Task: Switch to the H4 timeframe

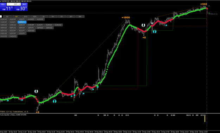Action: click(x=53, y=17)
